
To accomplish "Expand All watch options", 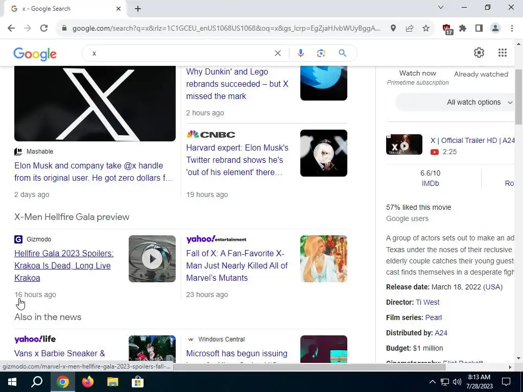I will point(455,102).
